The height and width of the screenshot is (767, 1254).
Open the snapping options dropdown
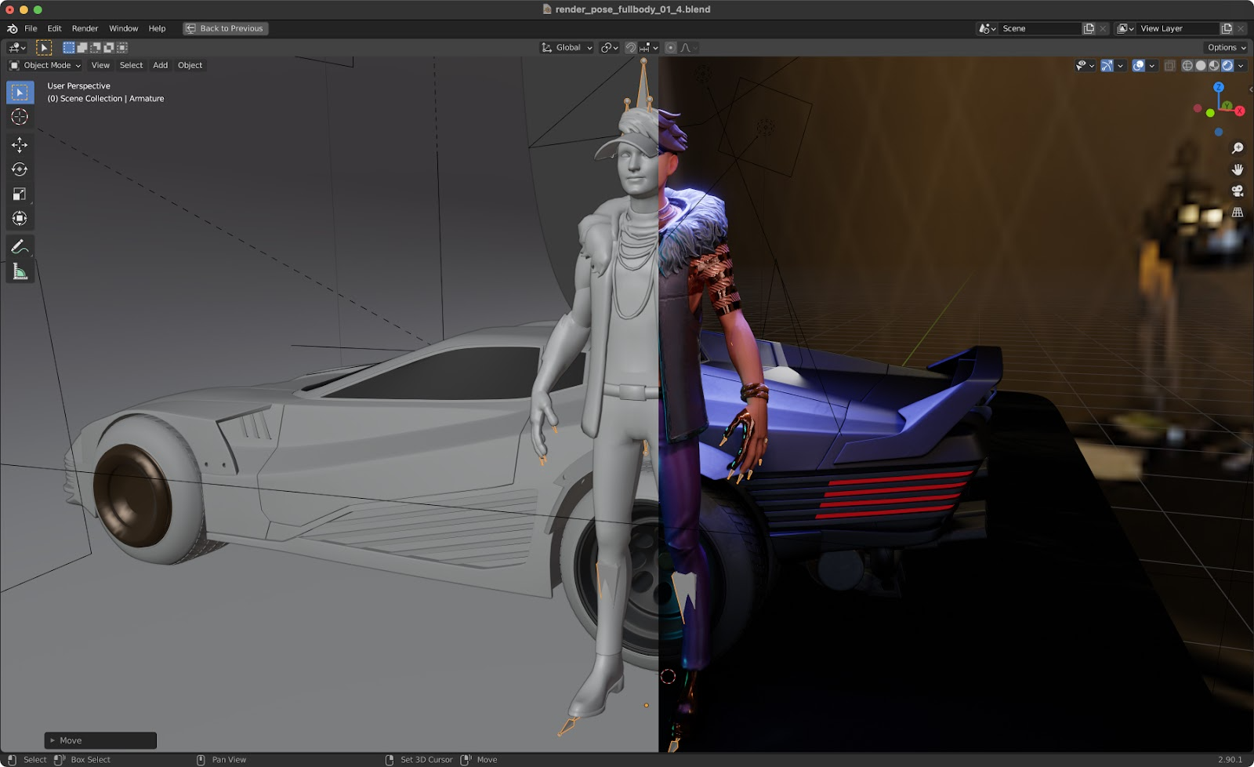pyautogui.click(x=650, y=48)
